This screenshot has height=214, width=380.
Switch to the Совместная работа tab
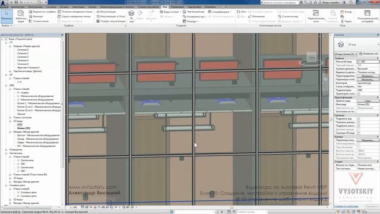pyautogui.click(x=148, y=7)
